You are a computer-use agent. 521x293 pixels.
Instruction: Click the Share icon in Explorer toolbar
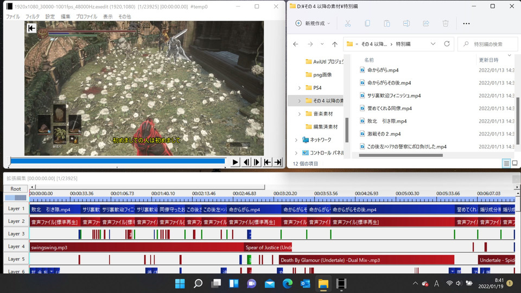coord(426,23)
